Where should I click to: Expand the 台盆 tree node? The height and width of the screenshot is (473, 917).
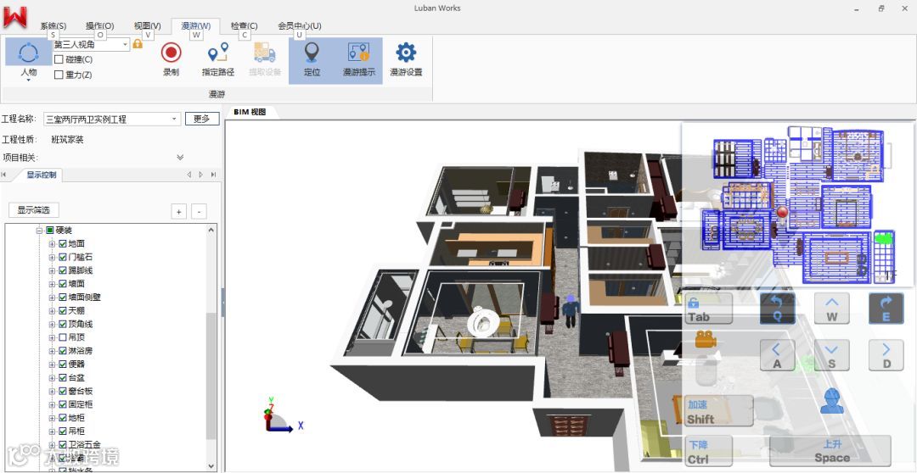pyautogui.click(x=52, y=378)
